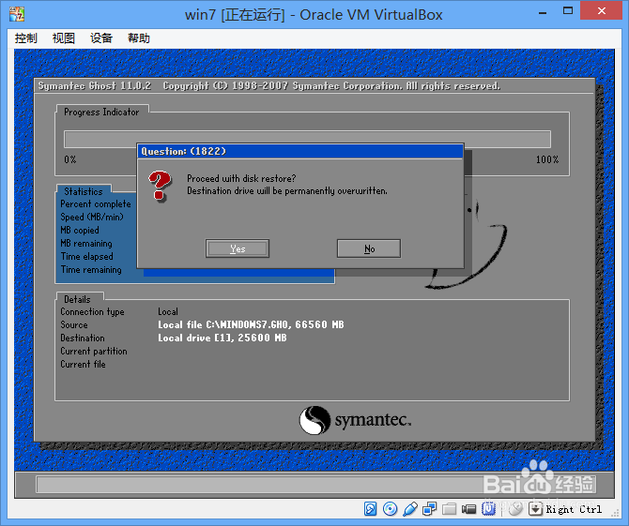The height and width of the screenshot is (526, 629).
Task: Click the Symantec logo
Action: [x=355, y=420]
